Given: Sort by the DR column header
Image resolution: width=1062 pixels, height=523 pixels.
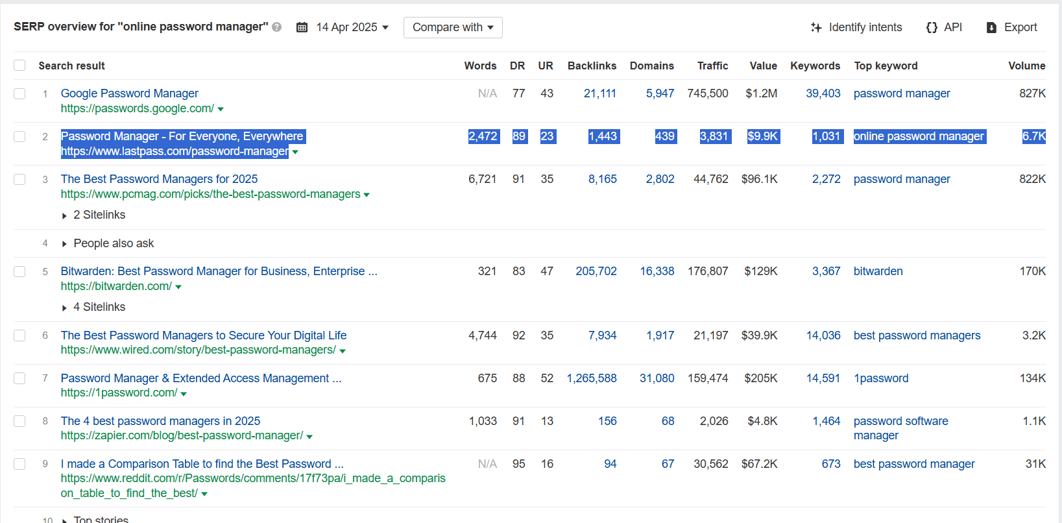Looking at the screenshot, I should click(x=517, y=66).
